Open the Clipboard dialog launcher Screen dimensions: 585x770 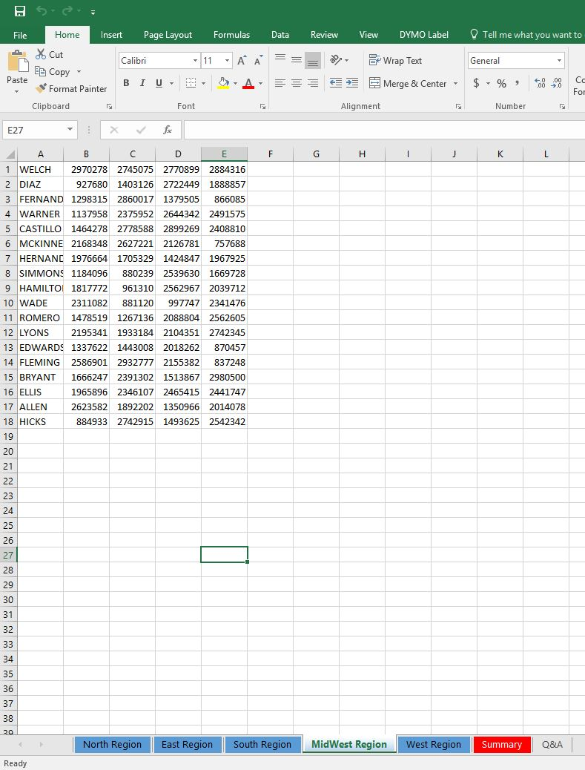109,106
